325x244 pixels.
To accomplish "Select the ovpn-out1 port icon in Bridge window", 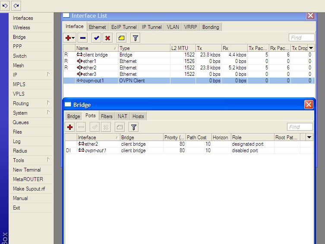I will coord(81,150).
